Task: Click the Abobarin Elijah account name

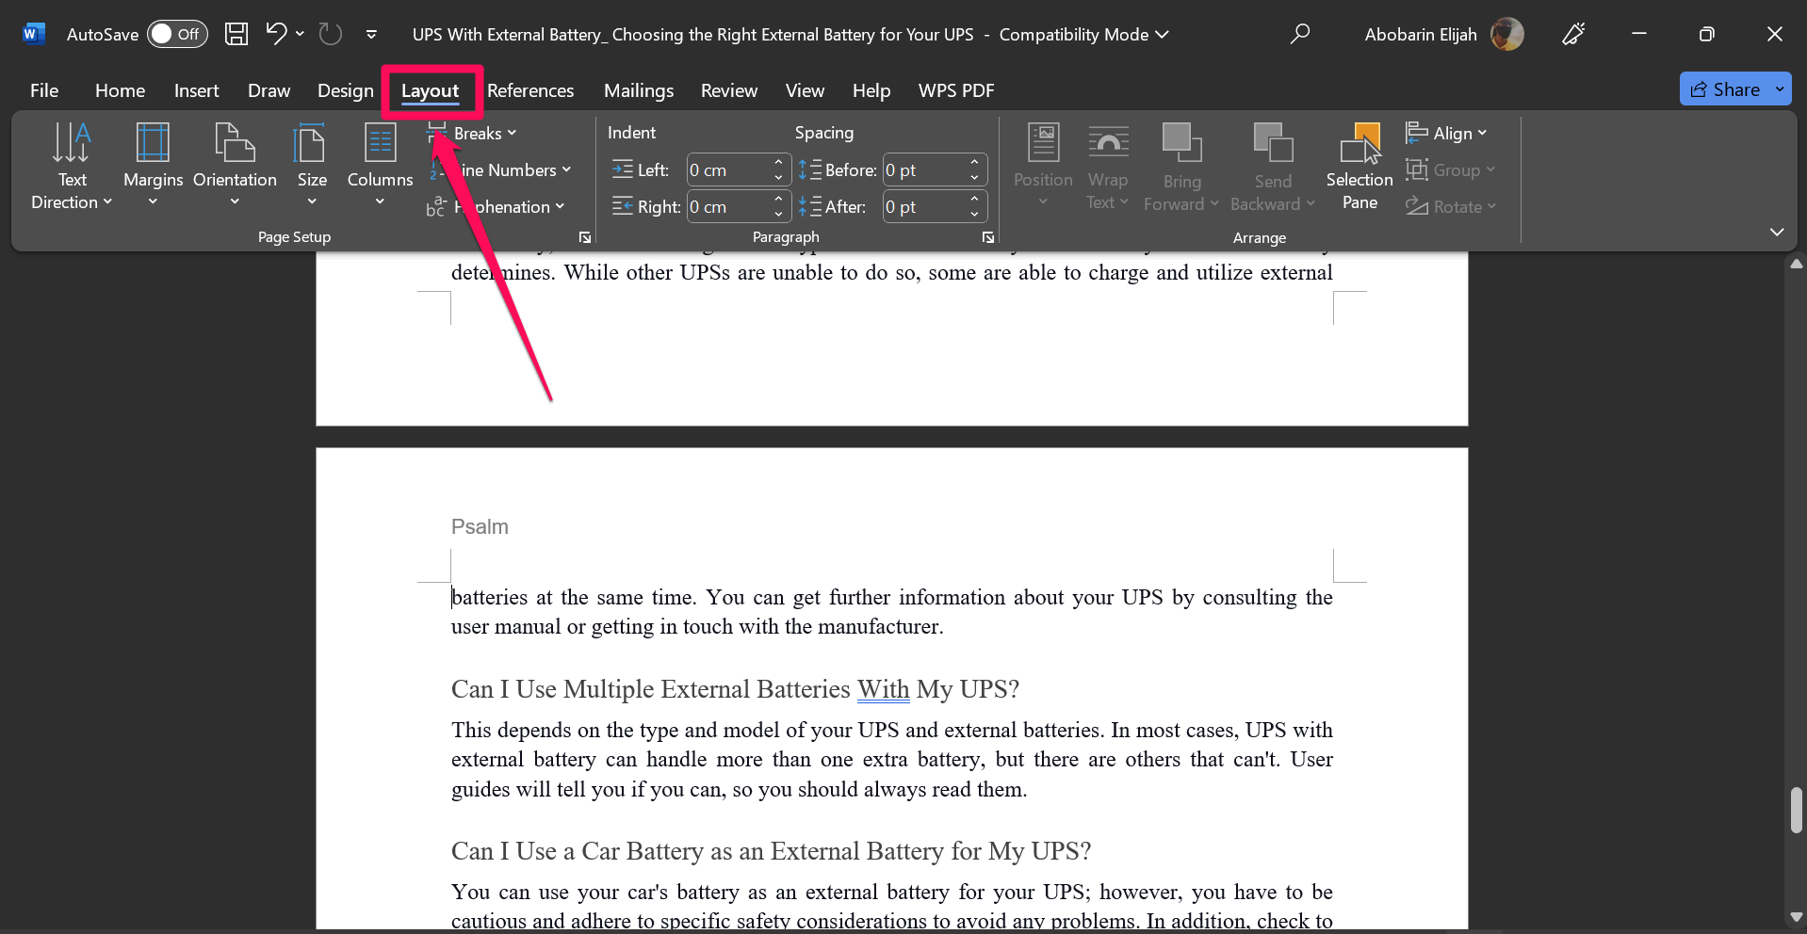Action: pyautogui.click(x=1420, y=34)
